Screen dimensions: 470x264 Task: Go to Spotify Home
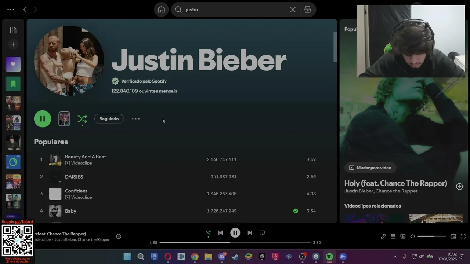point(161,10)
